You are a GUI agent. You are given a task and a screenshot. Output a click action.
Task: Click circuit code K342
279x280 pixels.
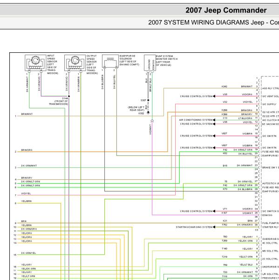coord(224,86)
